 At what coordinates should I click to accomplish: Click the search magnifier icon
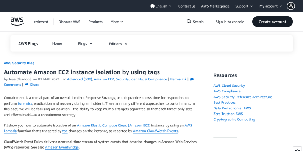click(189, 22)
